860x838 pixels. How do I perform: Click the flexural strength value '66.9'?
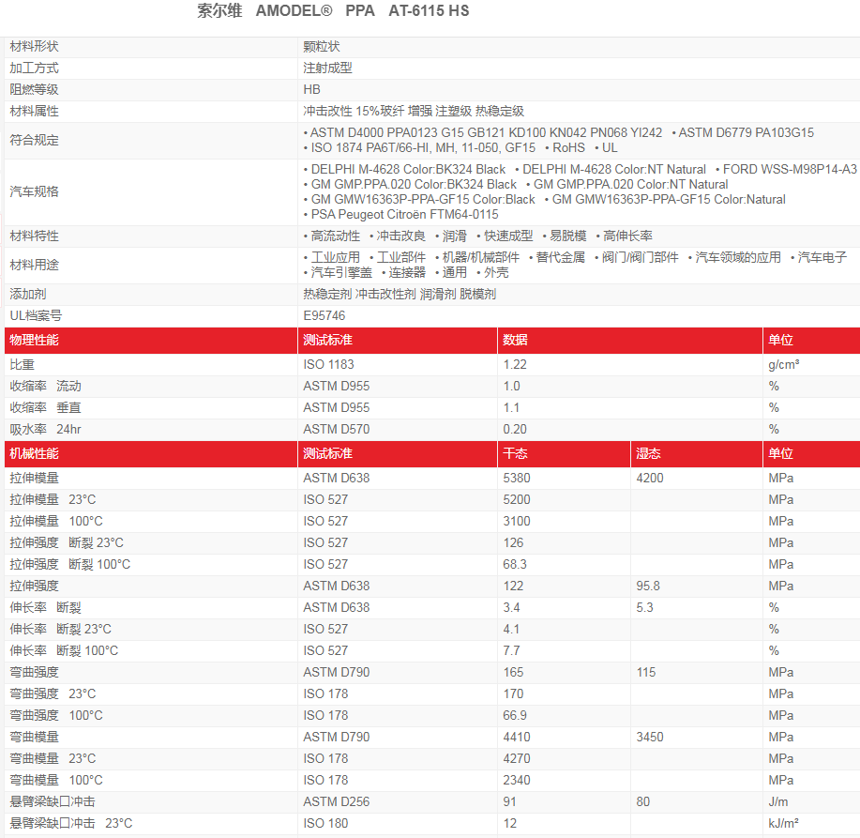515,716
